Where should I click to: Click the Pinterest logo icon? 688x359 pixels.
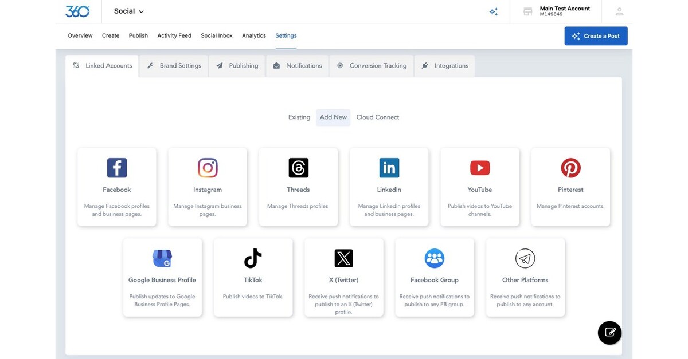coord(570,168)
